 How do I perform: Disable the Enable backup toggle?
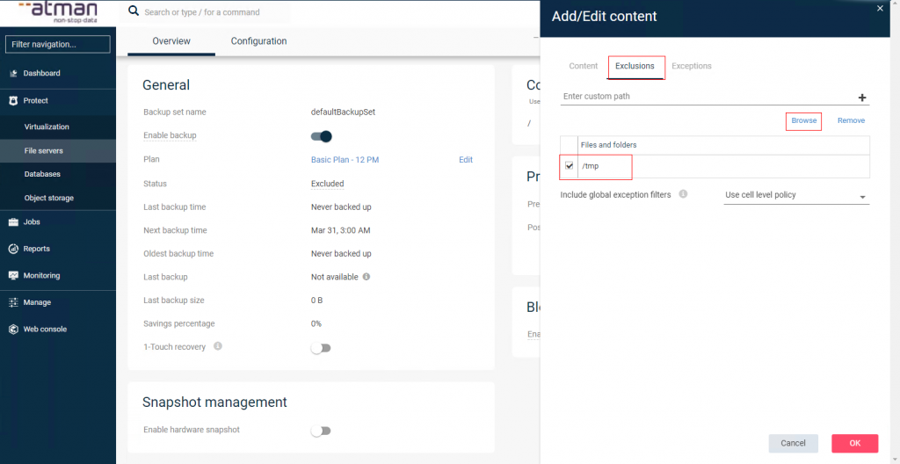[322, 136]
